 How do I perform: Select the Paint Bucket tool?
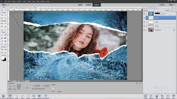coord(2,38)
